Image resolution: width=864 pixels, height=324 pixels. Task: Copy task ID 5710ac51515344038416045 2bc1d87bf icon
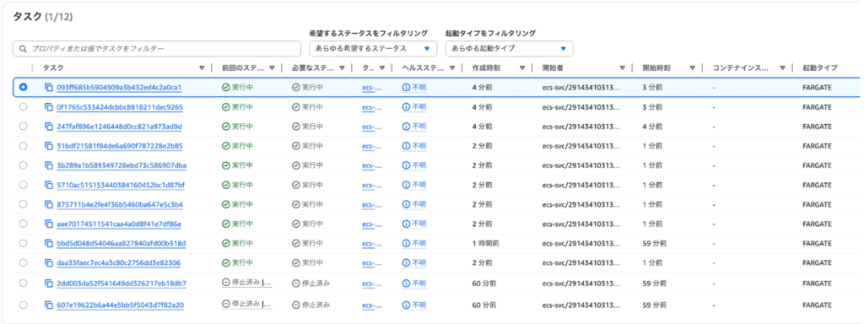click(x=48, y=185)
